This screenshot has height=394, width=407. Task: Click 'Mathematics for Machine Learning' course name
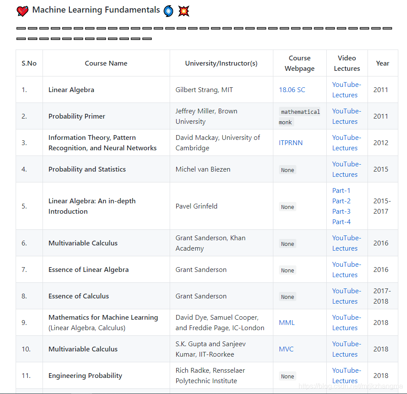tap(103, 318)
